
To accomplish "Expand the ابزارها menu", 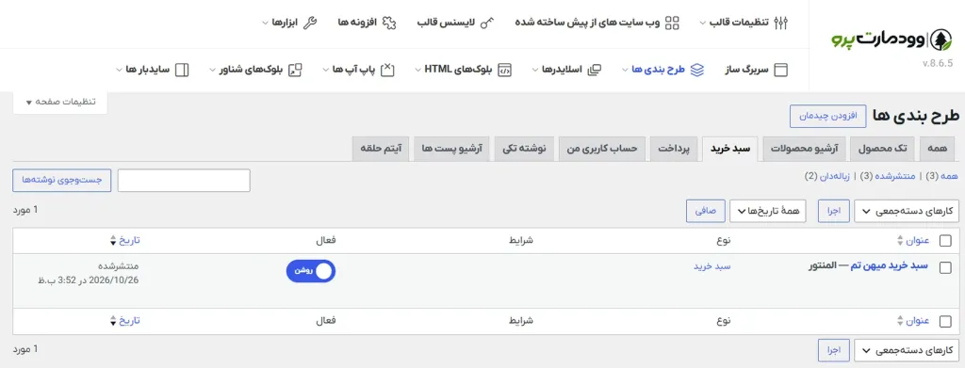I will point(265,24).
